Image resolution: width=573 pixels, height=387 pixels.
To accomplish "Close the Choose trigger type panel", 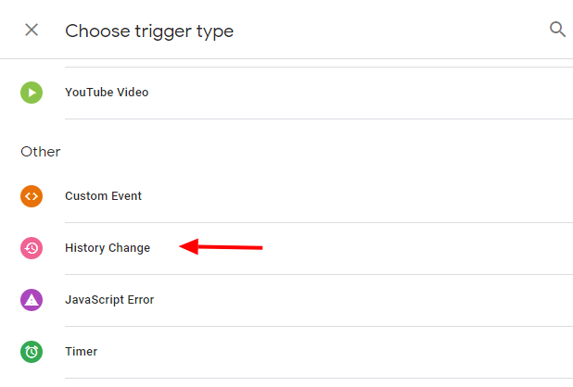I will coord(32,30).
